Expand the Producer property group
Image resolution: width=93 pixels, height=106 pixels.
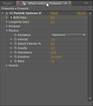coord(7,26)
